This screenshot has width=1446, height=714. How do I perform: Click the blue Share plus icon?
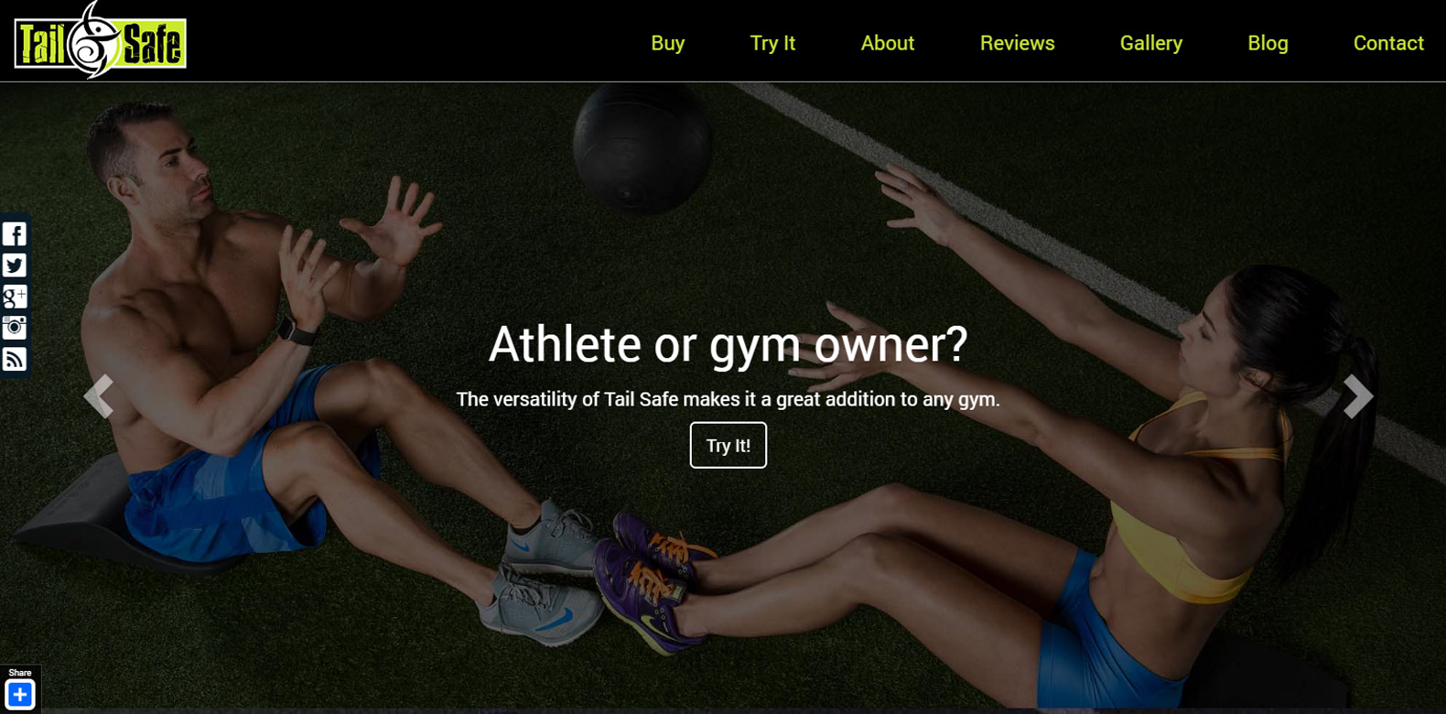(x=19, y=695)
